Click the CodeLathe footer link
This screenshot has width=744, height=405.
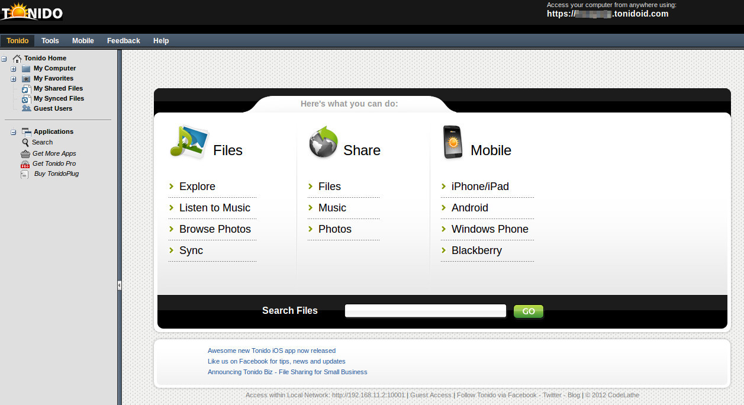tap(623, 396)
